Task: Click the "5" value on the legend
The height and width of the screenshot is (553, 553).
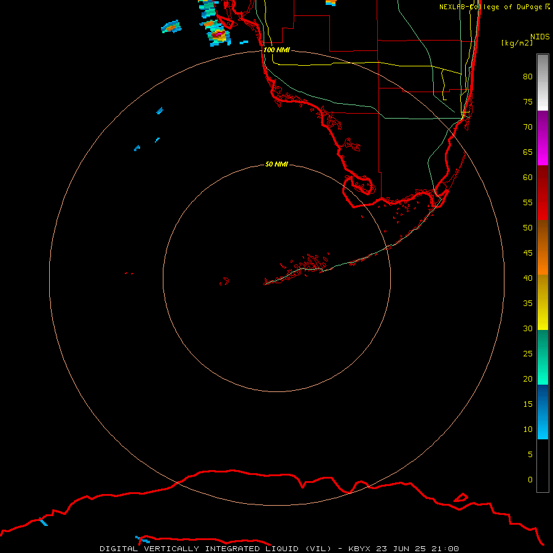Action: pyautogui.click(x=530, y=454)
